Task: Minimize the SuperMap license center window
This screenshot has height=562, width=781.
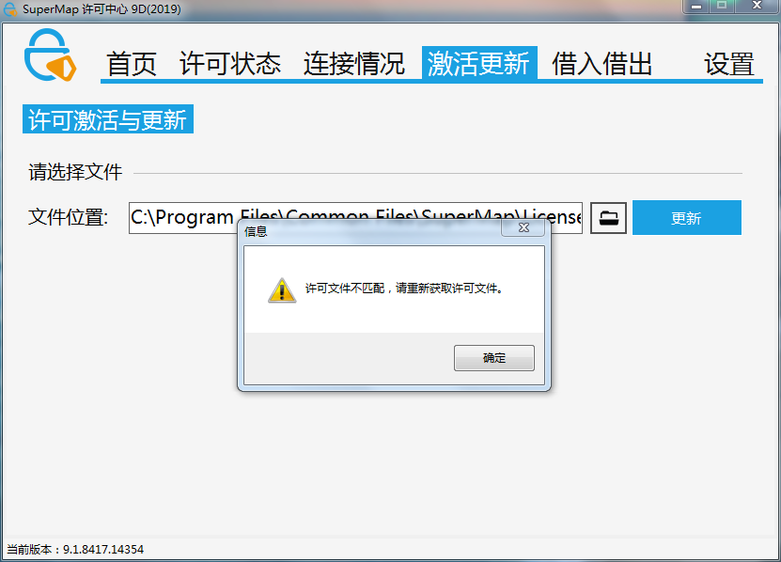Action: click(x=696, y=6)
